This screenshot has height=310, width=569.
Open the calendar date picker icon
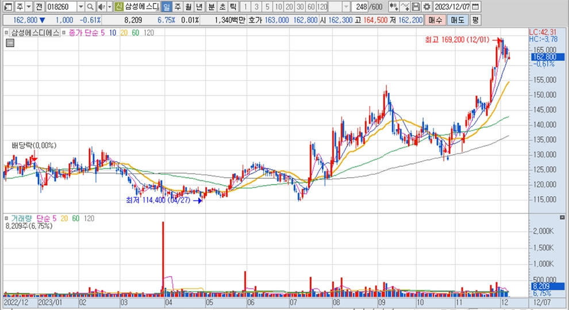pos(475,6)
